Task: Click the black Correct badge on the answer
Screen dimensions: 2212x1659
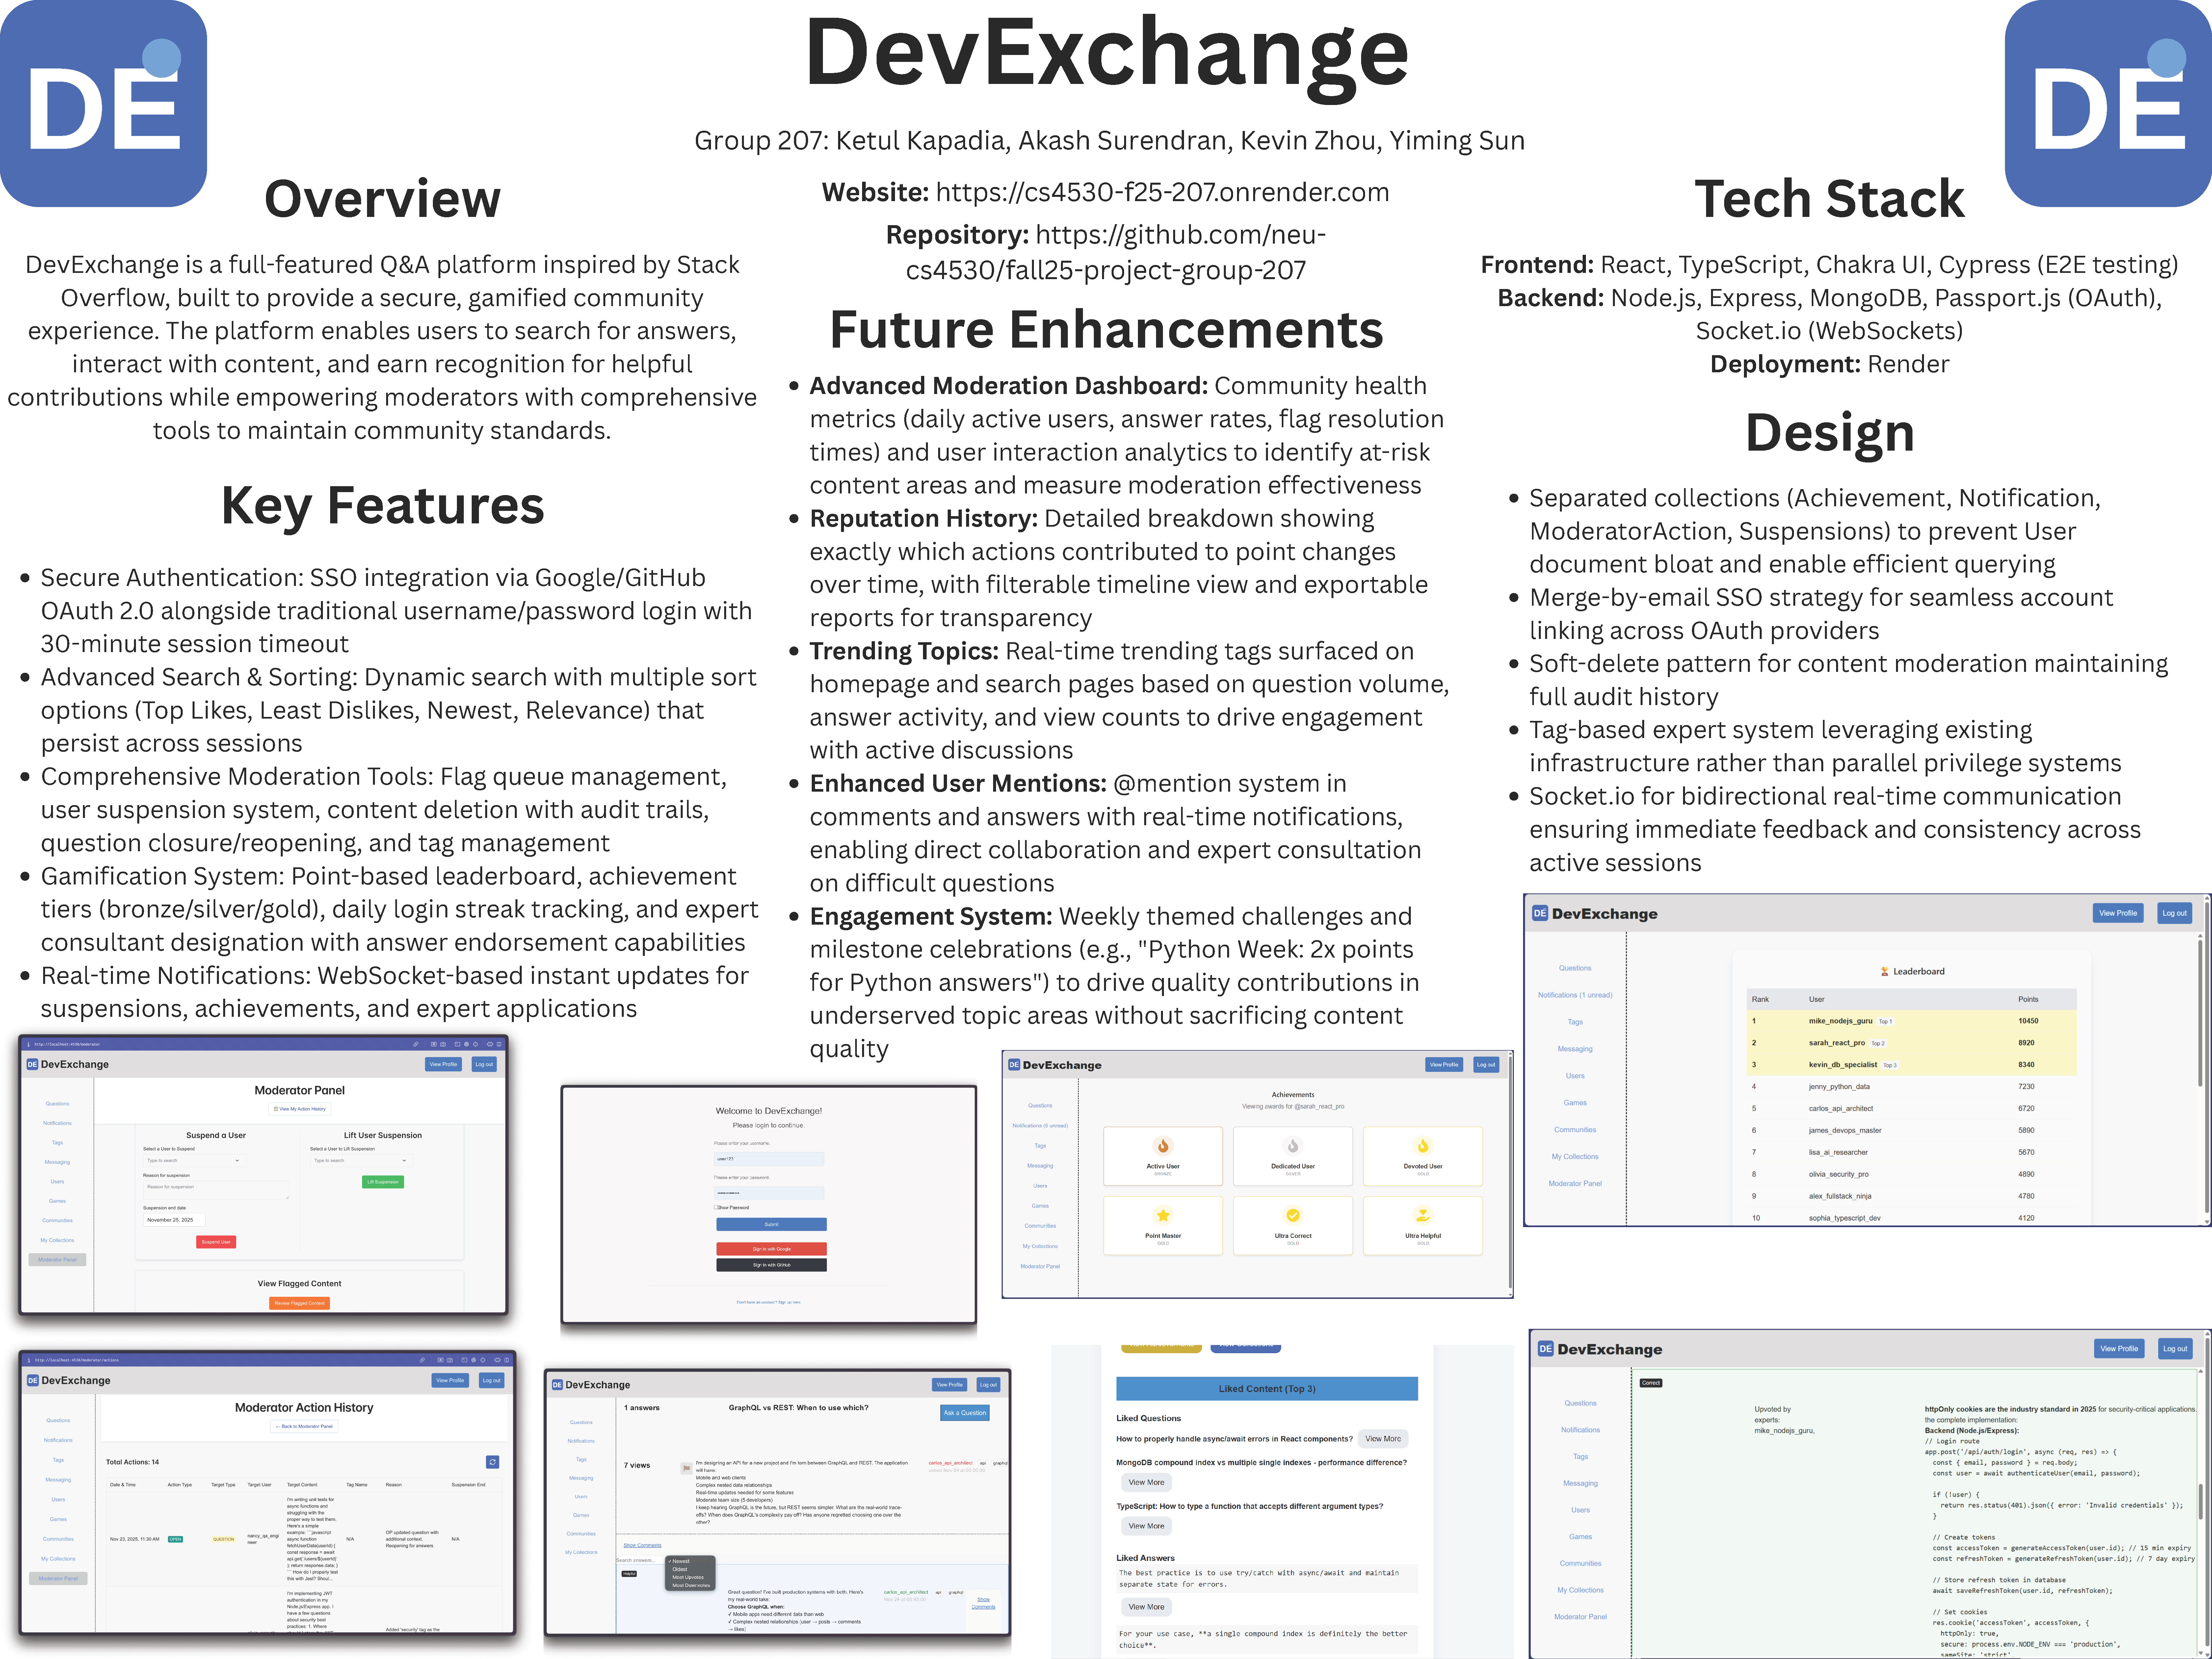Action: click(x=1651, y=1383)
